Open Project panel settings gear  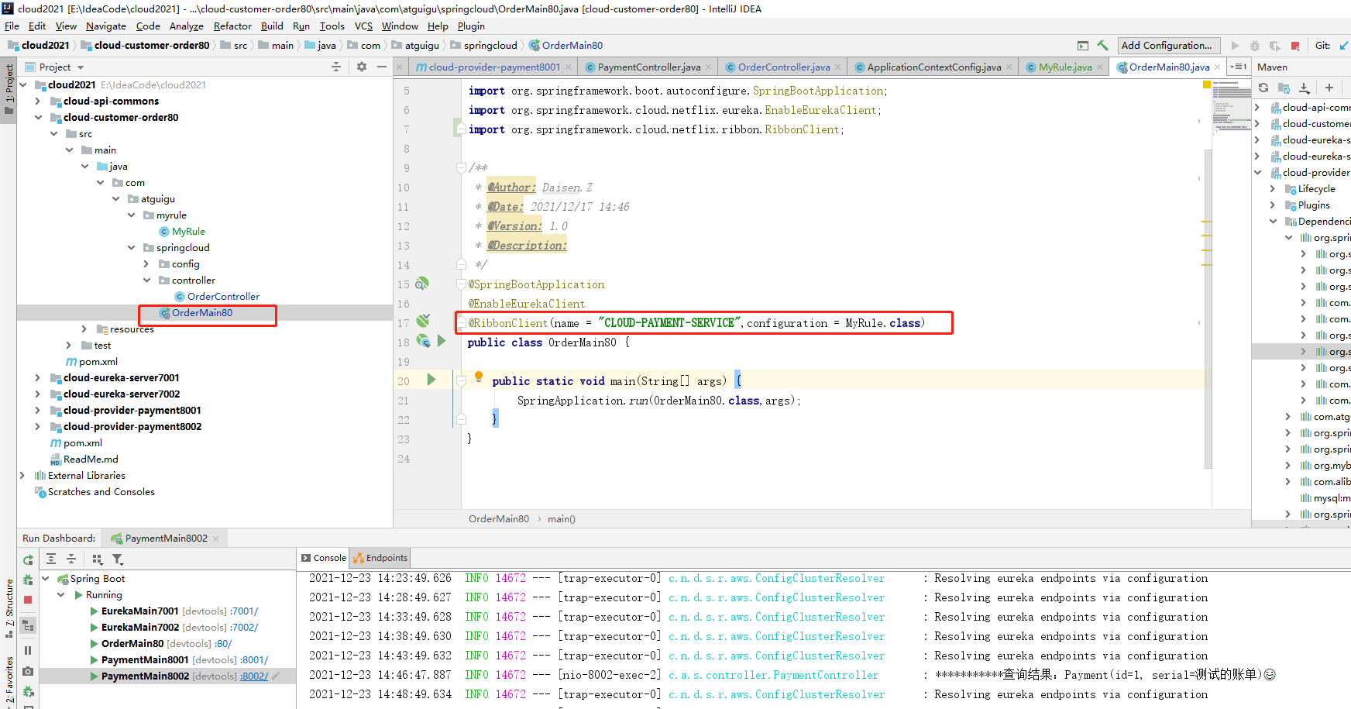click(361, 67)
